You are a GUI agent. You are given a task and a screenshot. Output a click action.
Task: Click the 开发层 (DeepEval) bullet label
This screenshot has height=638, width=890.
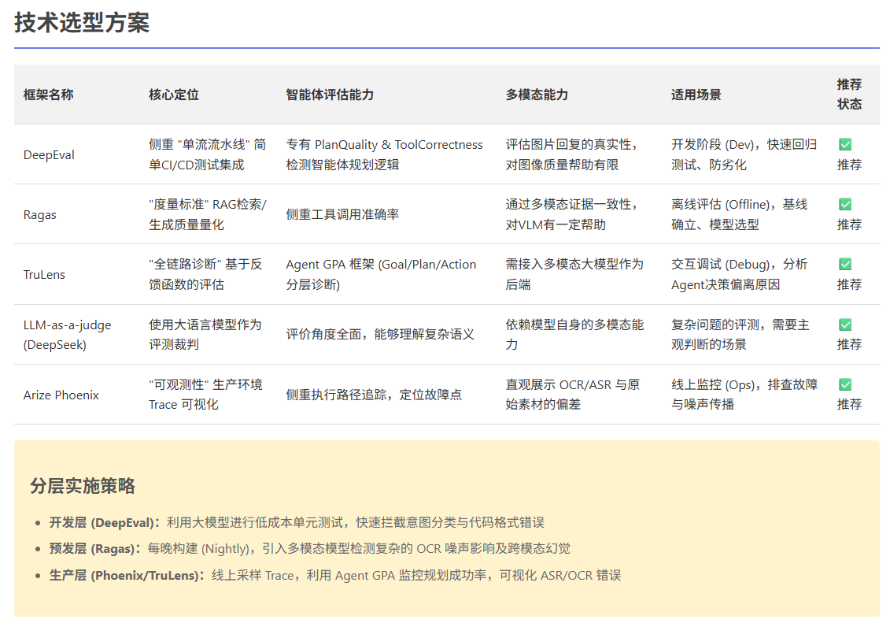(x=104, y=522)
